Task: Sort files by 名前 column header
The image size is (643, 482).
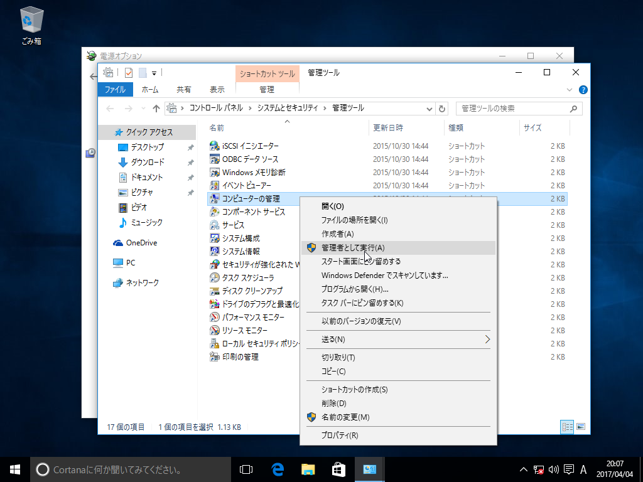Action: [x=217, y=128]
